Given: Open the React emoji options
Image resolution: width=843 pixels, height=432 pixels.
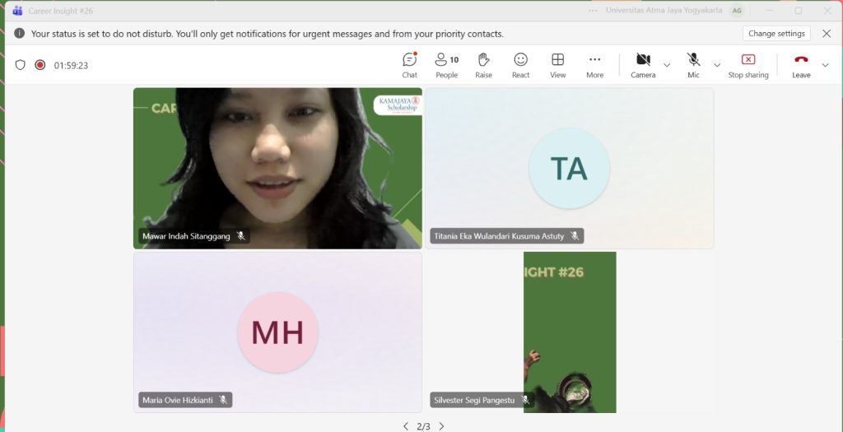Looking at the screenshot, I should click(520, 64).
